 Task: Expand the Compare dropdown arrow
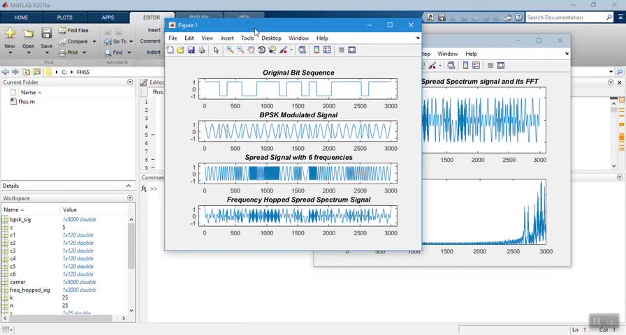(x=94, y=41)
